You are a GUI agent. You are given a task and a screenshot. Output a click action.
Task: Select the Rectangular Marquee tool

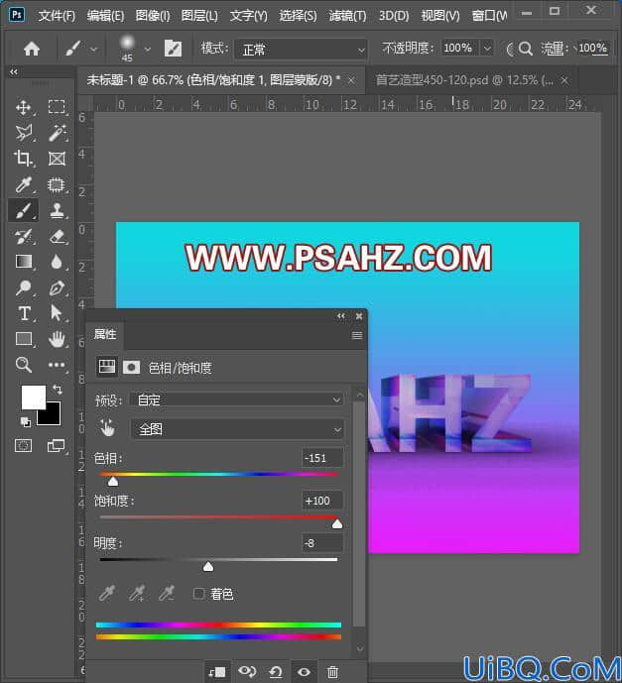pyautogui.click(x=57, y=107)
